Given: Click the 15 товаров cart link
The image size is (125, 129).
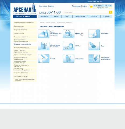Looking at the screenshot, I should click(x=98, y=6).
